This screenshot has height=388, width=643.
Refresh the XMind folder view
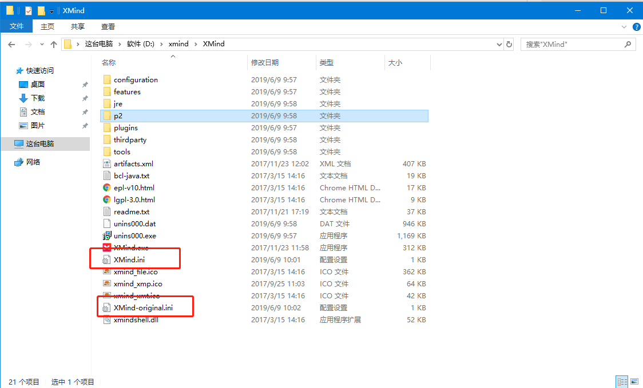coord(509,44)
